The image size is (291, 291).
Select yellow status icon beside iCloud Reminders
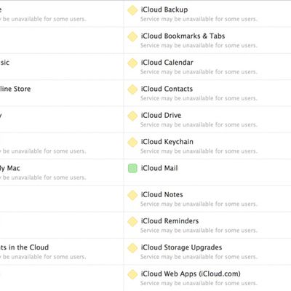point(132,222)
